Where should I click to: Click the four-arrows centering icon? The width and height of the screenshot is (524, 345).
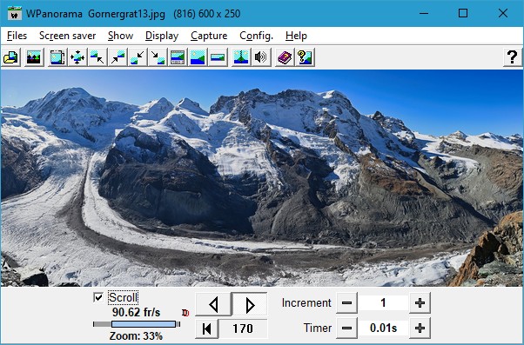pos(77,57)
